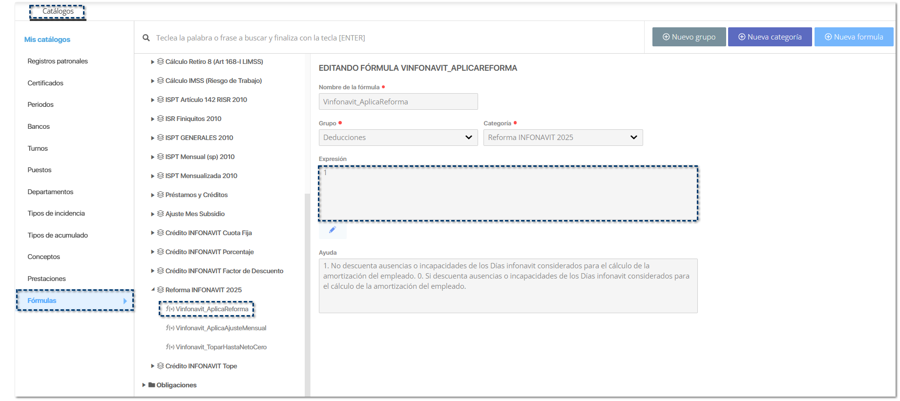Viewport: 900px width, 401px height.
Task: Click the Obligaciones folder icon
Action: pos(152,385)
